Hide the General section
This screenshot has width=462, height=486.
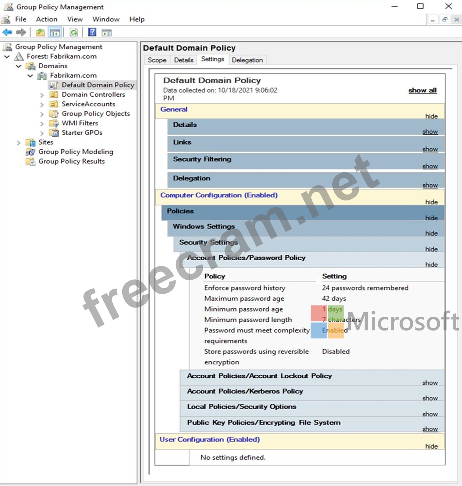coord(431,116)
